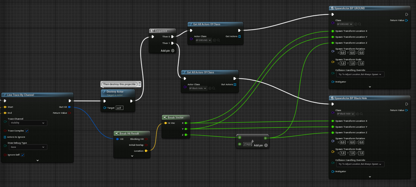Screen dimensions: 416x187
Task: Click the In Vec pin on Break Vector
Action: 166,123
